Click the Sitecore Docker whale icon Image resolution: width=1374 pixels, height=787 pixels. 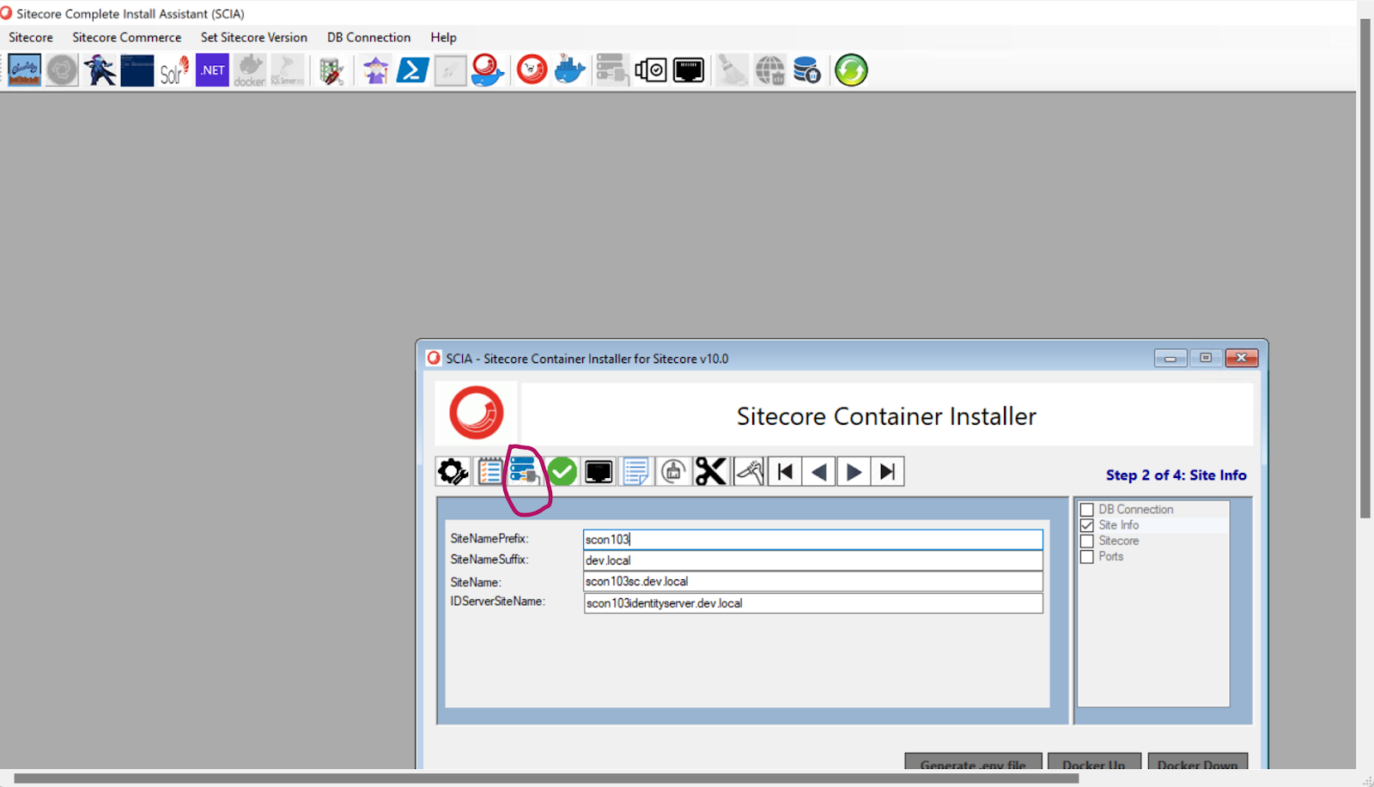[488, 70]
